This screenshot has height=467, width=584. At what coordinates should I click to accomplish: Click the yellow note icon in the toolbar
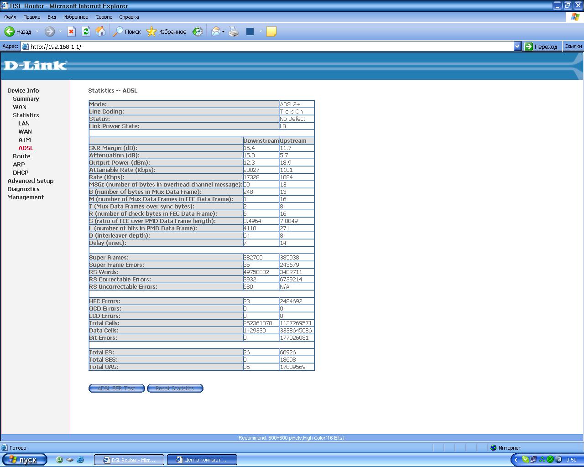271,31
